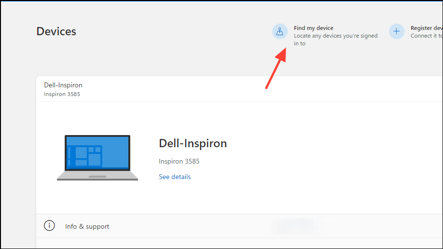This screenshot has width=443, height=249.
Task: Click the Info & support circle icon
Action: (x=49, y=225)
